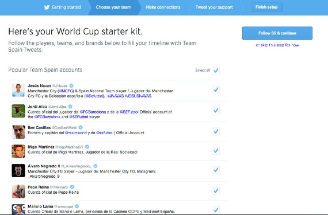Click verified badge next to Álvaro Negredo

[96, 166]
